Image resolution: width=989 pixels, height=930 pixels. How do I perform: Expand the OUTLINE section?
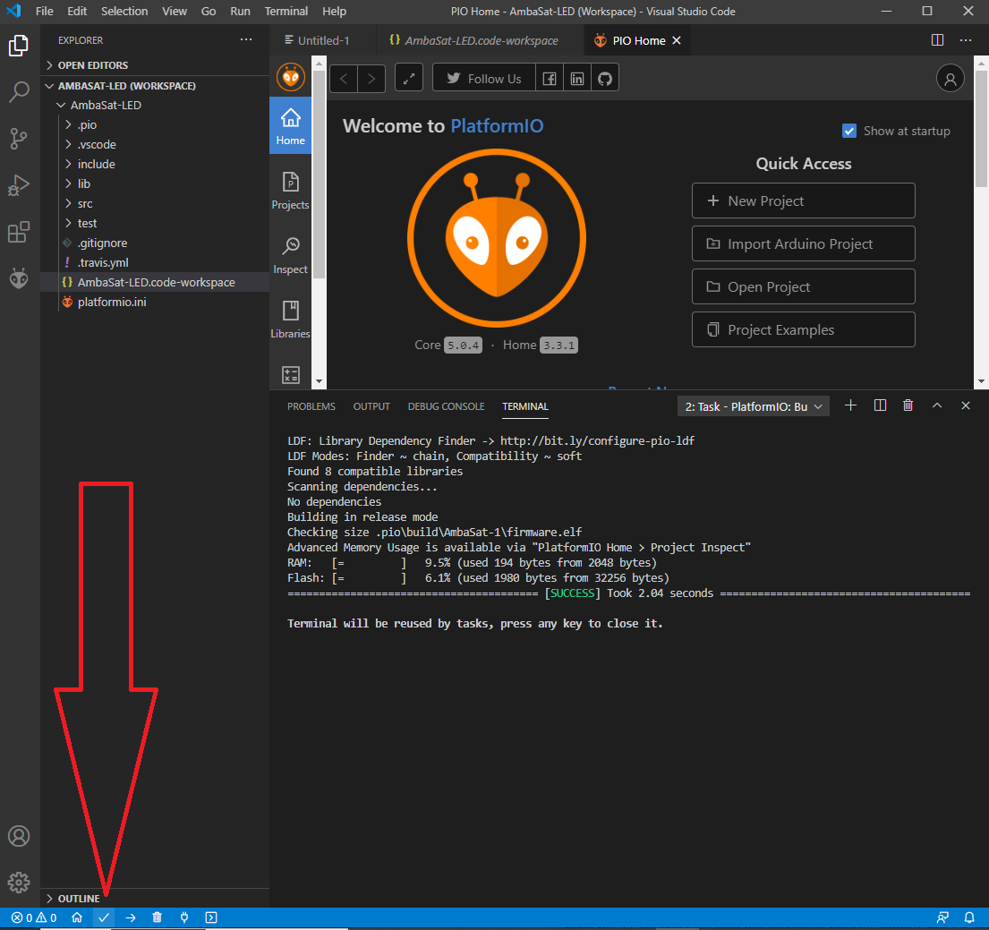coord(155,899)
